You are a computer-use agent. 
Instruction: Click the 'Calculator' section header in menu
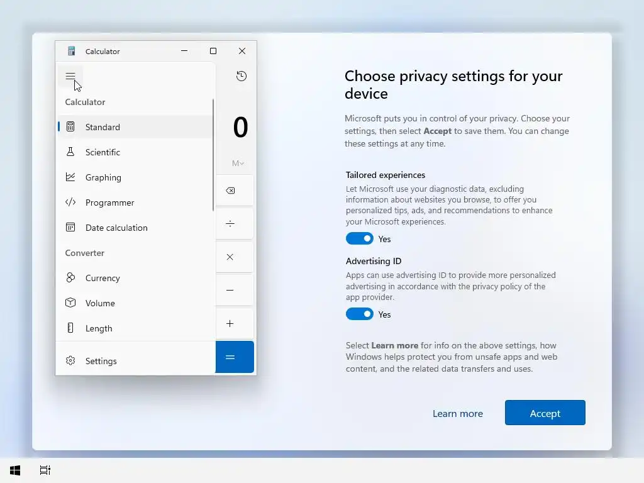pos(85,102)
